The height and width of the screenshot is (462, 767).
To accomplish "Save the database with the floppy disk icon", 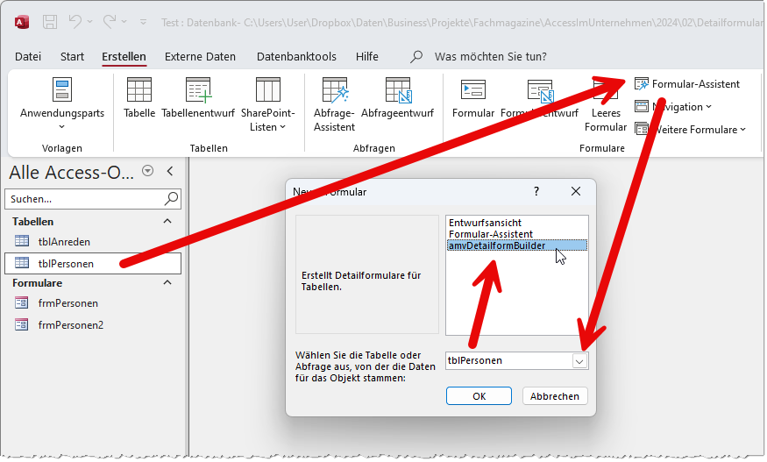I will [x=50, y=22].
